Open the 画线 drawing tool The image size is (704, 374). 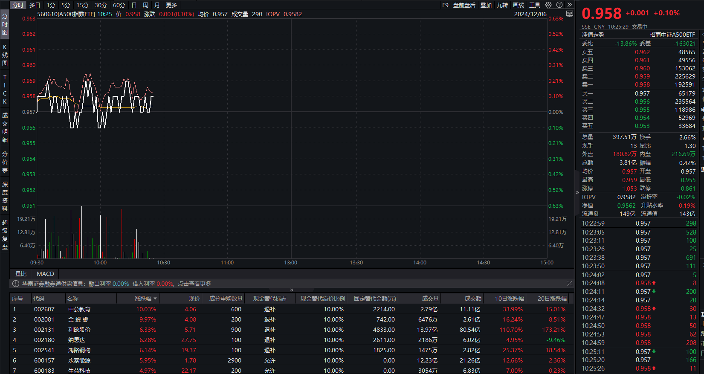(x=519, y=5)
